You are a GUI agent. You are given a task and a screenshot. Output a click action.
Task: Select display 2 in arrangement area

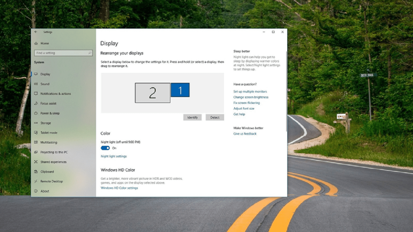click(153, 93)
